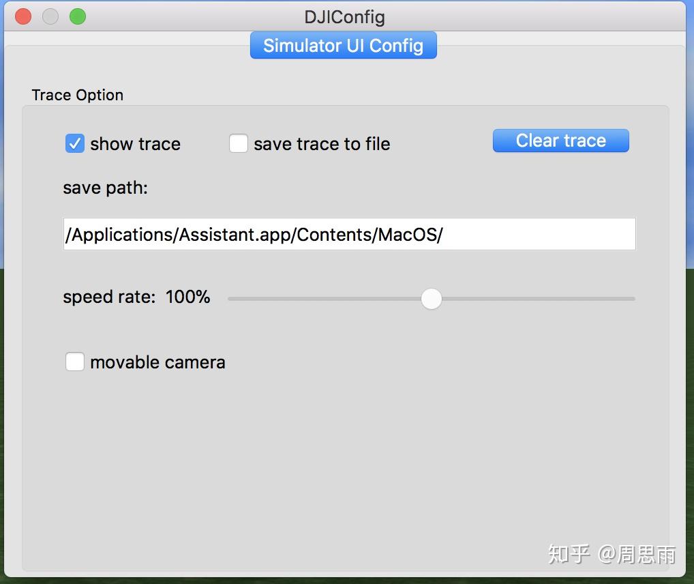Minimize the window with the yellow button
The image size is (694, 584).
point(50,16)
